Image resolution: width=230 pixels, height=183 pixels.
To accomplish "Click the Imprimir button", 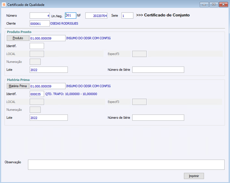I will pyautogui.click(x=194, y=176).
